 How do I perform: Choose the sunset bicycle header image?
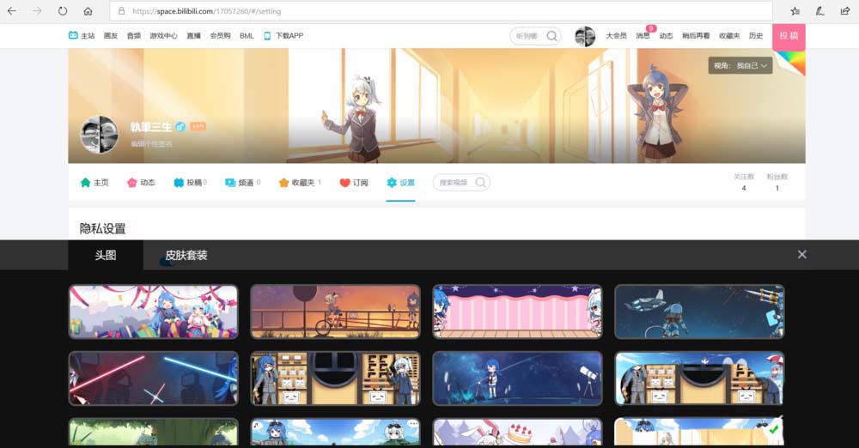tap(335, 312)
